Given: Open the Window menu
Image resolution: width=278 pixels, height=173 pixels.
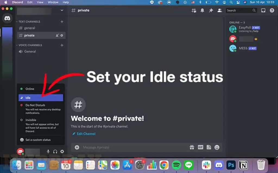Looking at the screenshot, I should (x=53, y=2).
